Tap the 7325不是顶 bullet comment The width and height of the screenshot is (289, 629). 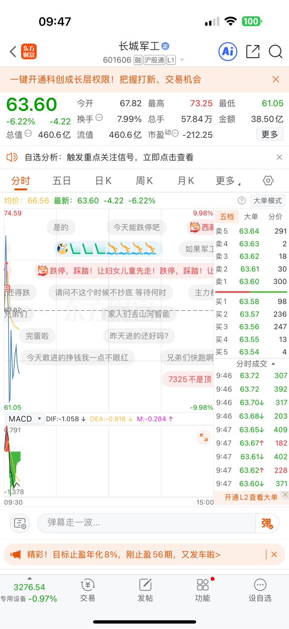189,379
